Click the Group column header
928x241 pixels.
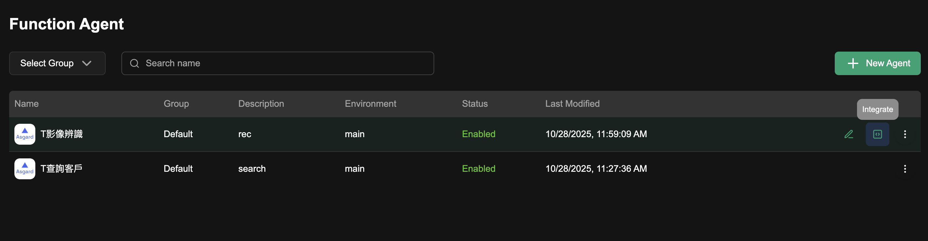176,104
